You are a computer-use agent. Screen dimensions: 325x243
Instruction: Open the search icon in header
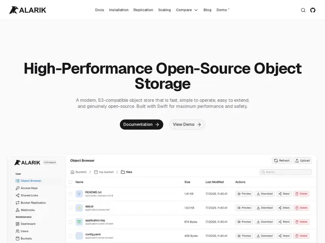[303, 10]
